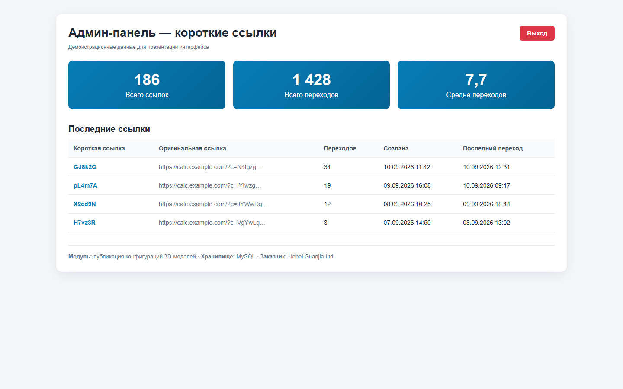Select created date 09.09.2026 16:08
623x389 pixels.
tap(407, 185)
